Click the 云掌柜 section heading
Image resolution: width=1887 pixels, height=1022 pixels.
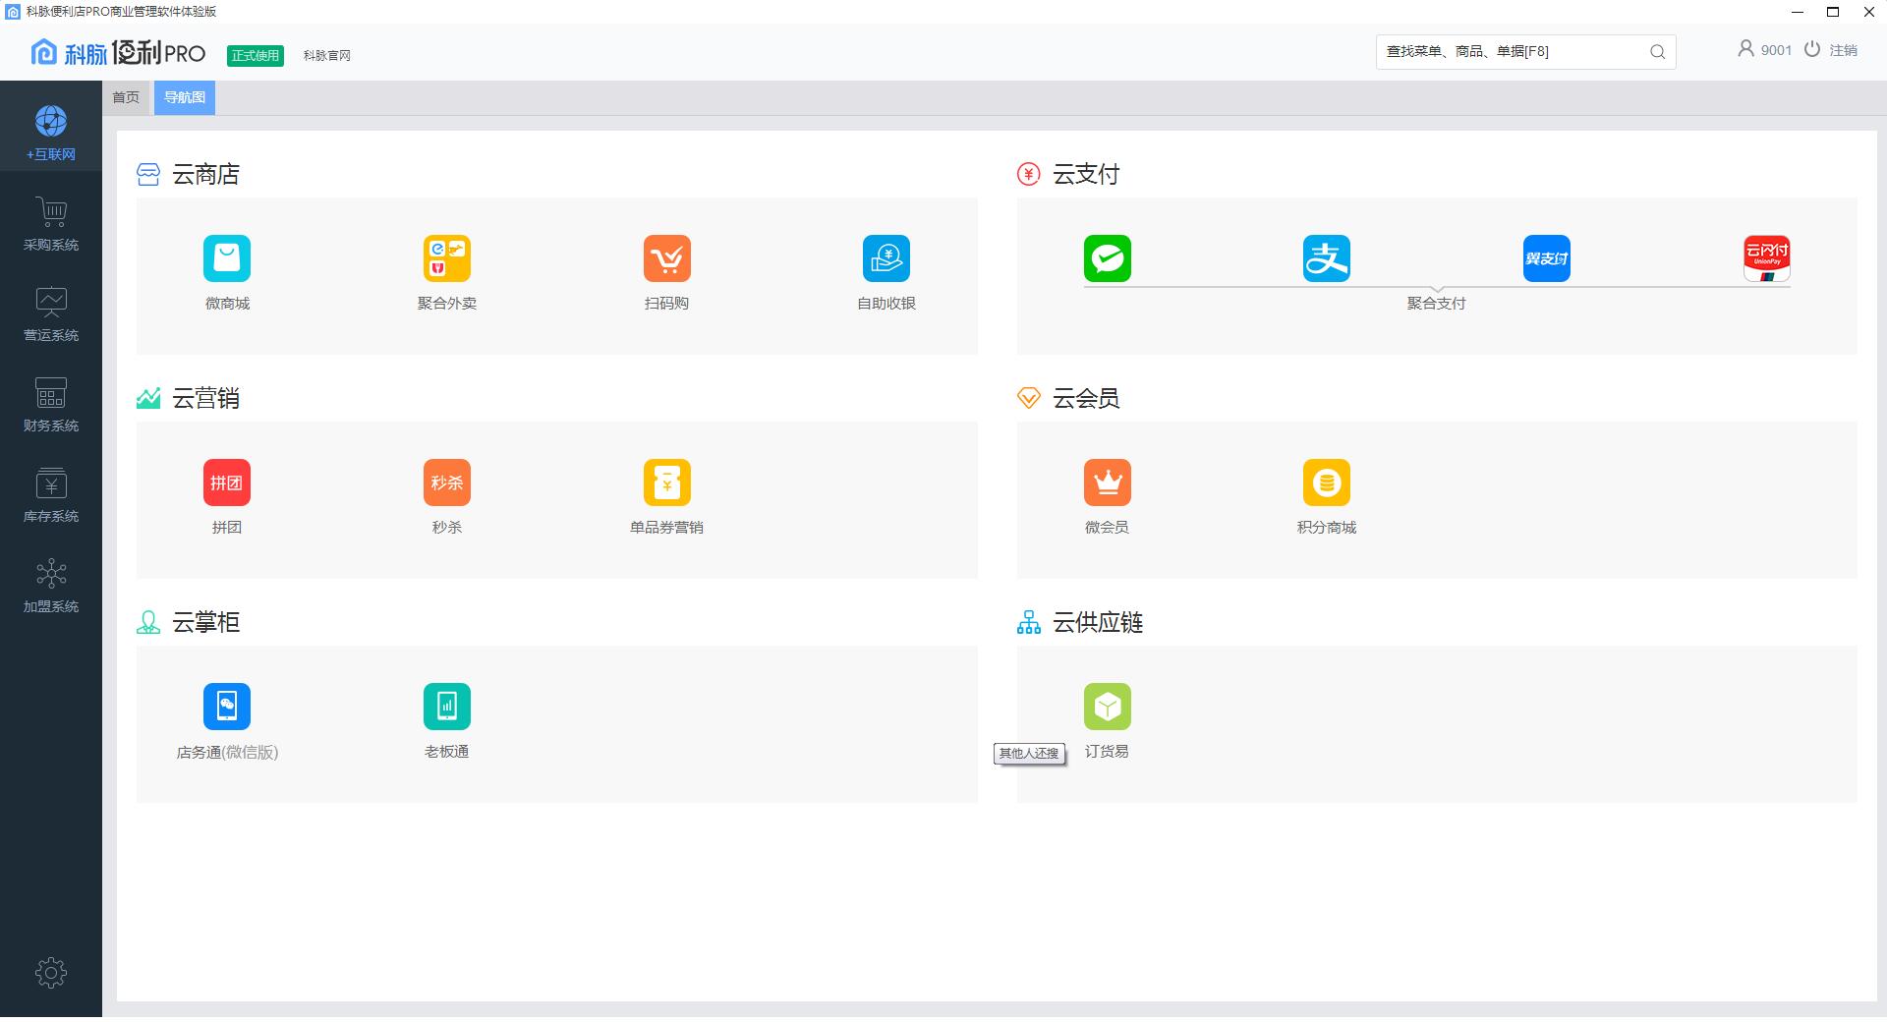(206, 623)
